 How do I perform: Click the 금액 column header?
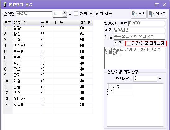120,86
